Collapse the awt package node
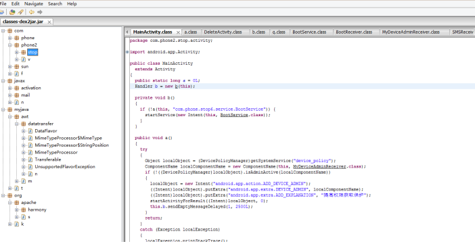The height and width of the screenshot is (248, 475). 9,117
